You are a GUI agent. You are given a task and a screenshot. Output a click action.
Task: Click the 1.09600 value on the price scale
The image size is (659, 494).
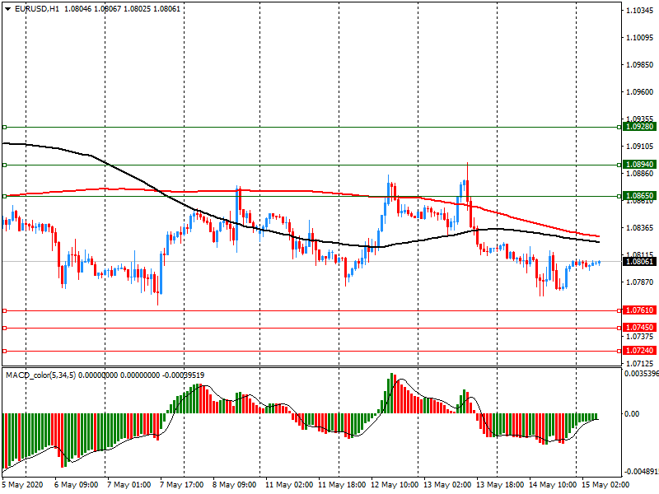coord(639,92)
